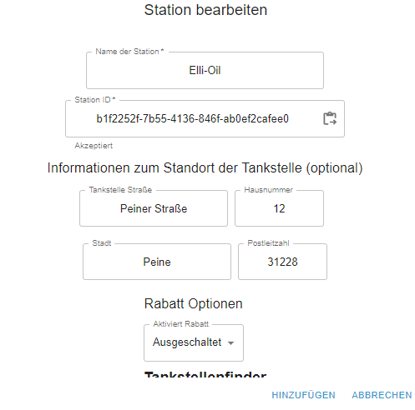
Task: Click the 'Aktiviert Rabatt' floating label
Action: [x=181, y=324]
